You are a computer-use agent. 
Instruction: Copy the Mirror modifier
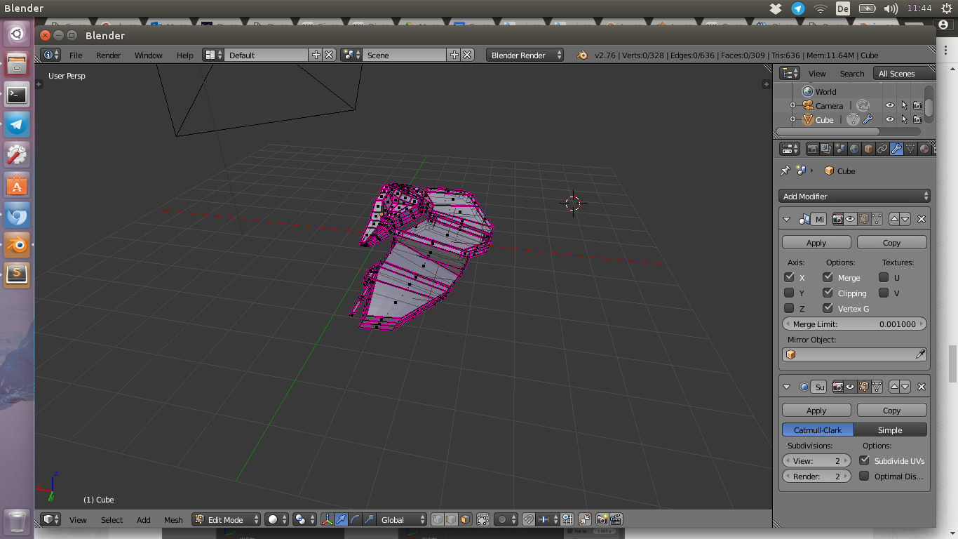(x=892, y=242)
